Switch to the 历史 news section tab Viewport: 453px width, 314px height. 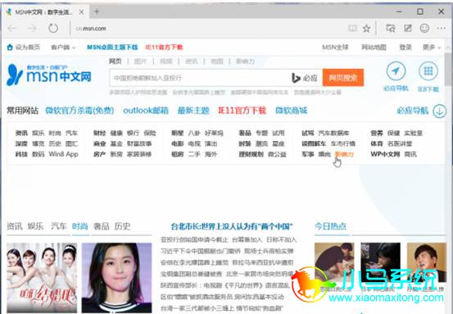[123, 225]
